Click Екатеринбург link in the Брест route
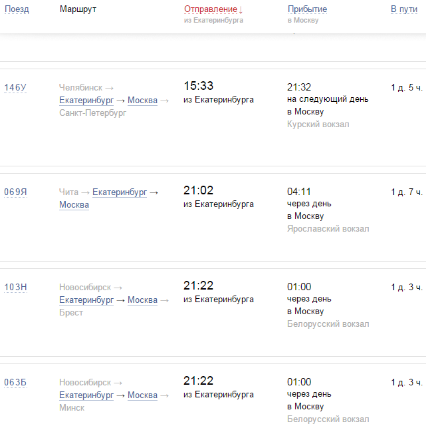Image resolution: width=426 pixels, height=428 pixels. coord(86,300)
